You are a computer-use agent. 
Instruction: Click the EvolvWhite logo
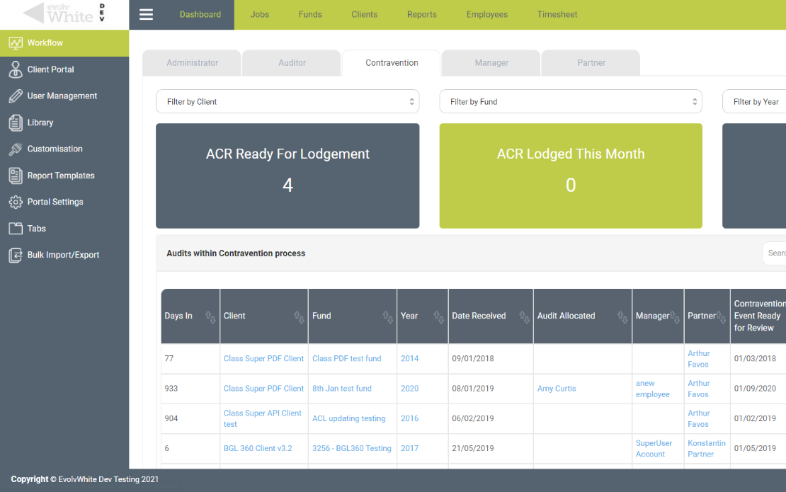[x=64, y=13]
